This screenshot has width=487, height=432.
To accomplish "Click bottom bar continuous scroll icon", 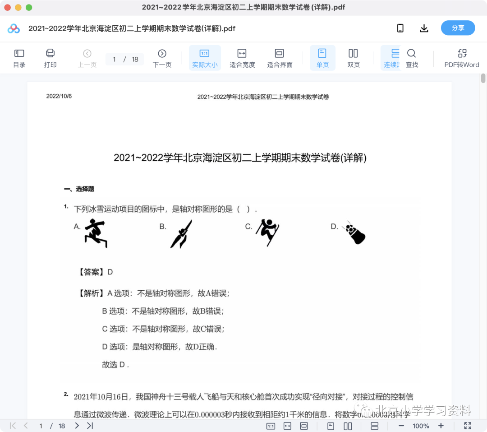I will point(375,426).
